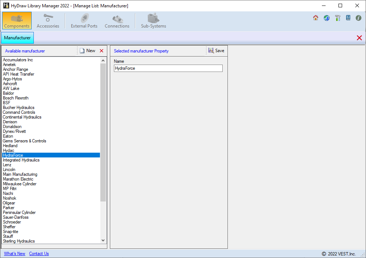366x258 pixels.
Task: Save the manufacturer property
Action: pos(216,51)
